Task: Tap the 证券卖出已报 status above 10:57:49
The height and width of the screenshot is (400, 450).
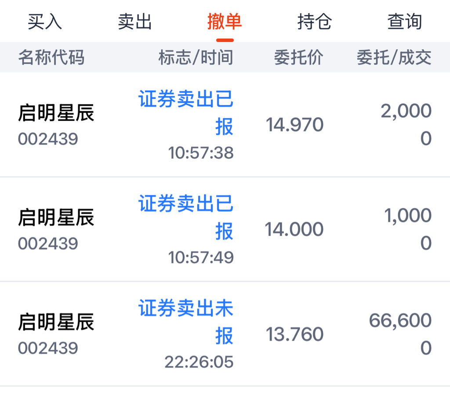Action: (186, 218)
